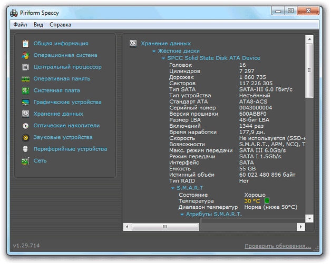
Task: Open the Справка menu
Action: click(x=60, y=25)
